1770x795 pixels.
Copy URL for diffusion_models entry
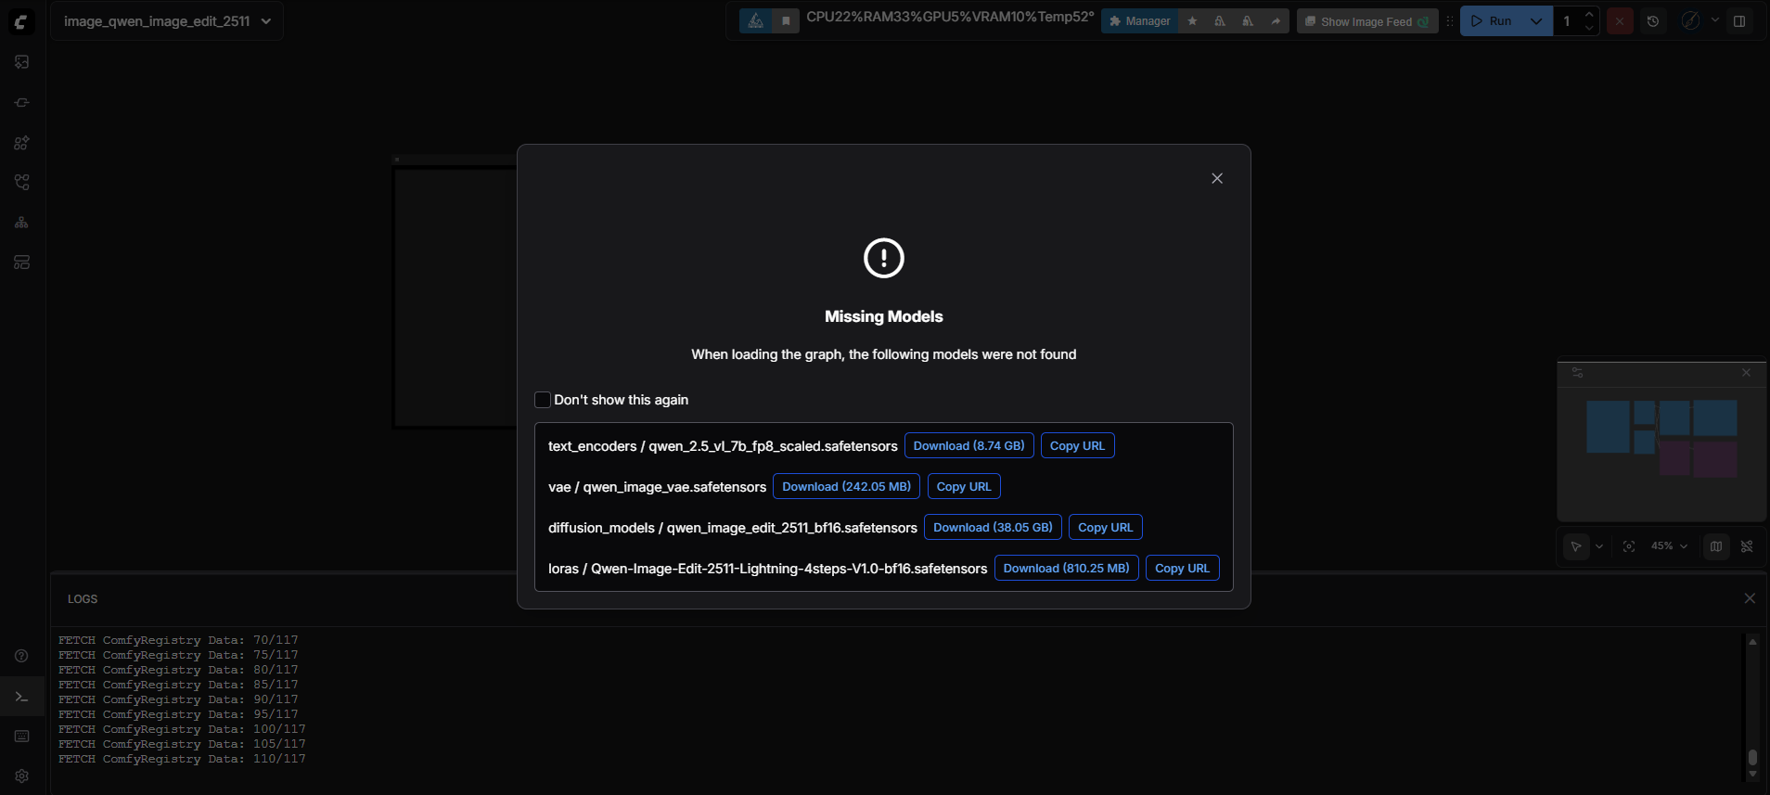pos(1105,528)
